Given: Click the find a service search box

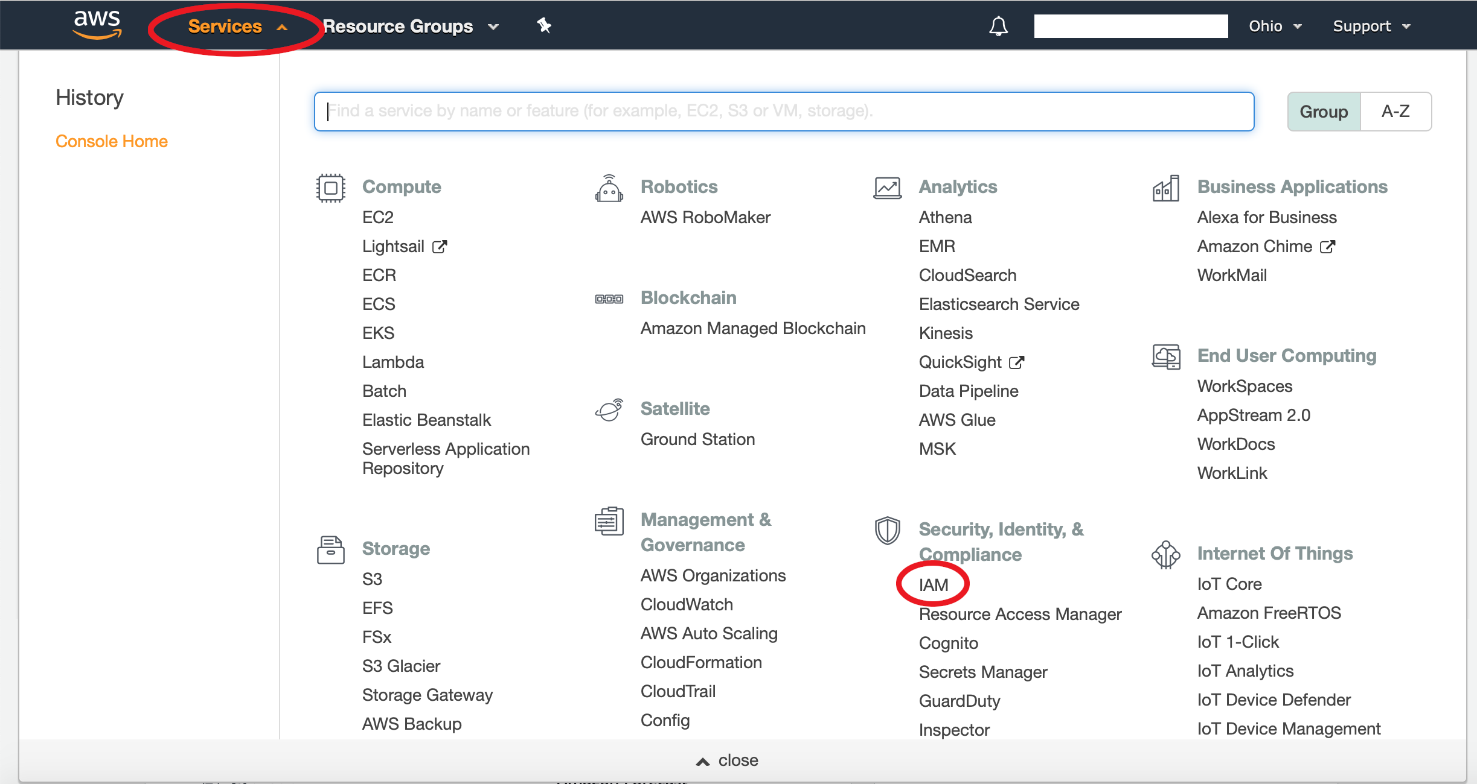Looking at the screenshot, I should click(x=784, y=112).
